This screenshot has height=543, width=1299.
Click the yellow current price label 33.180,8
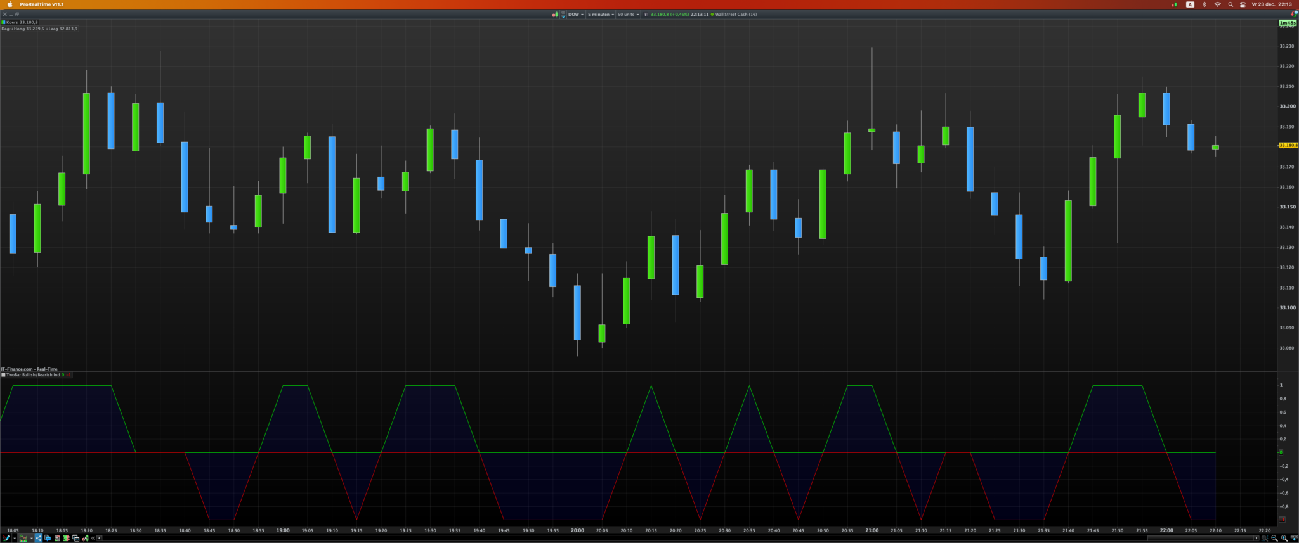(x=1288, y=145)
